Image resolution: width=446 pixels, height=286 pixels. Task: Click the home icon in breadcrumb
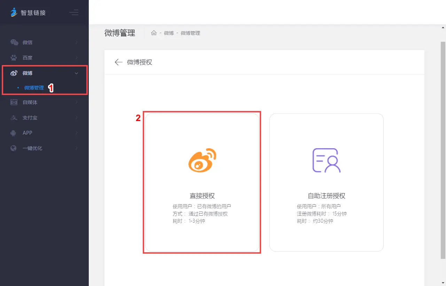click(154, 33)
